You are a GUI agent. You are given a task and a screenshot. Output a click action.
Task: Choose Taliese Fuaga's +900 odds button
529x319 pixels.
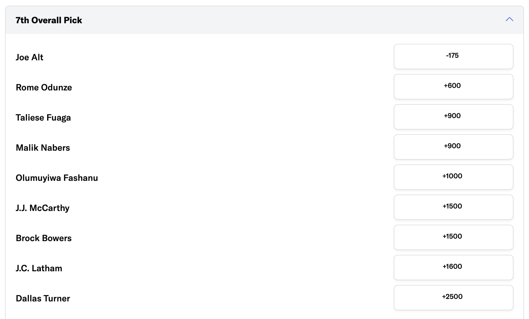[453, 117]
